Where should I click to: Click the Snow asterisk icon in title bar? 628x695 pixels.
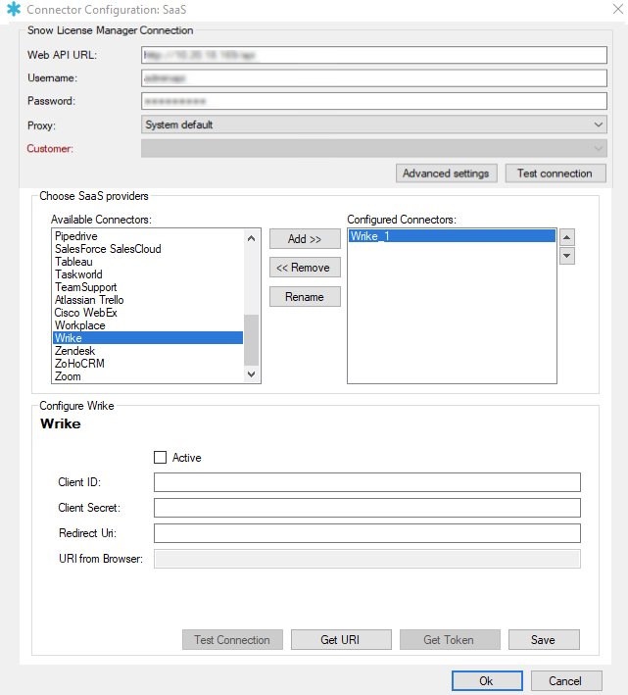tap(13, 9)
